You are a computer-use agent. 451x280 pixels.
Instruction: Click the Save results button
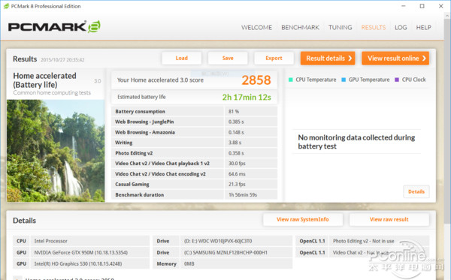[228, 59]
